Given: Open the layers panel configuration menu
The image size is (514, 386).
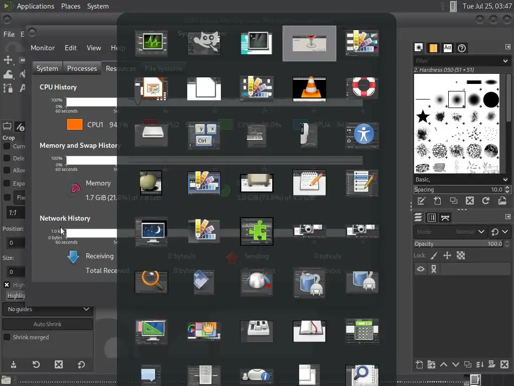Looking at the screenshot, I should [508, 217].
